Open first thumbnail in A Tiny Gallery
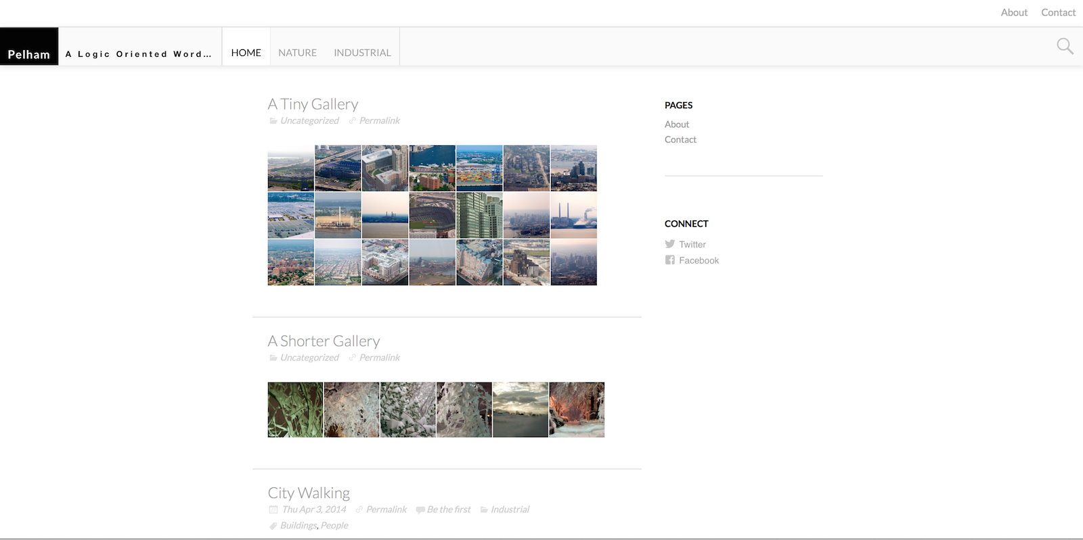 (290, 168)
